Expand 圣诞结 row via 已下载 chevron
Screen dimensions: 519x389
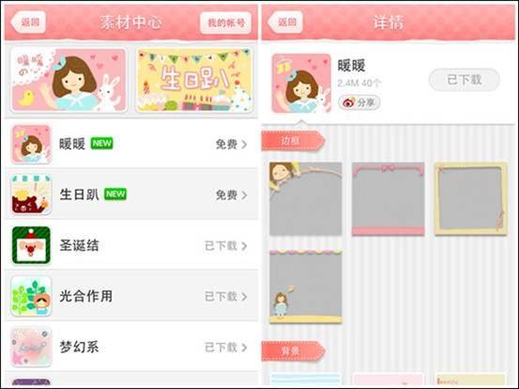click(244, 246)
